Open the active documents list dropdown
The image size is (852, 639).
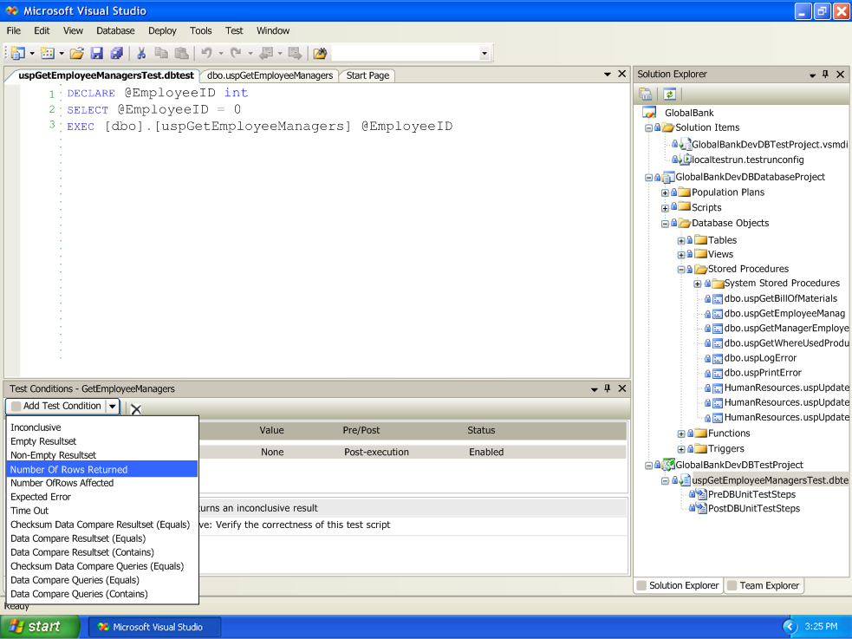608,74
